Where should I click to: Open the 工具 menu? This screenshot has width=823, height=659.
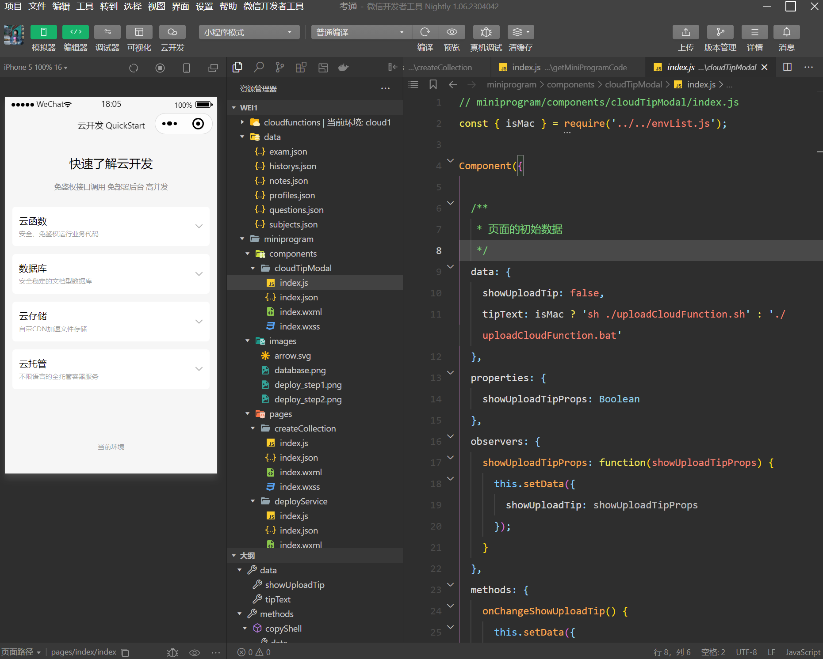coord(85,6)
